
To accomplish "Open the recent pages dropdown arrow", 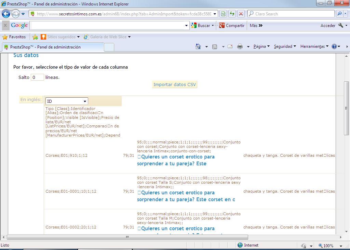I will (23, 14).
